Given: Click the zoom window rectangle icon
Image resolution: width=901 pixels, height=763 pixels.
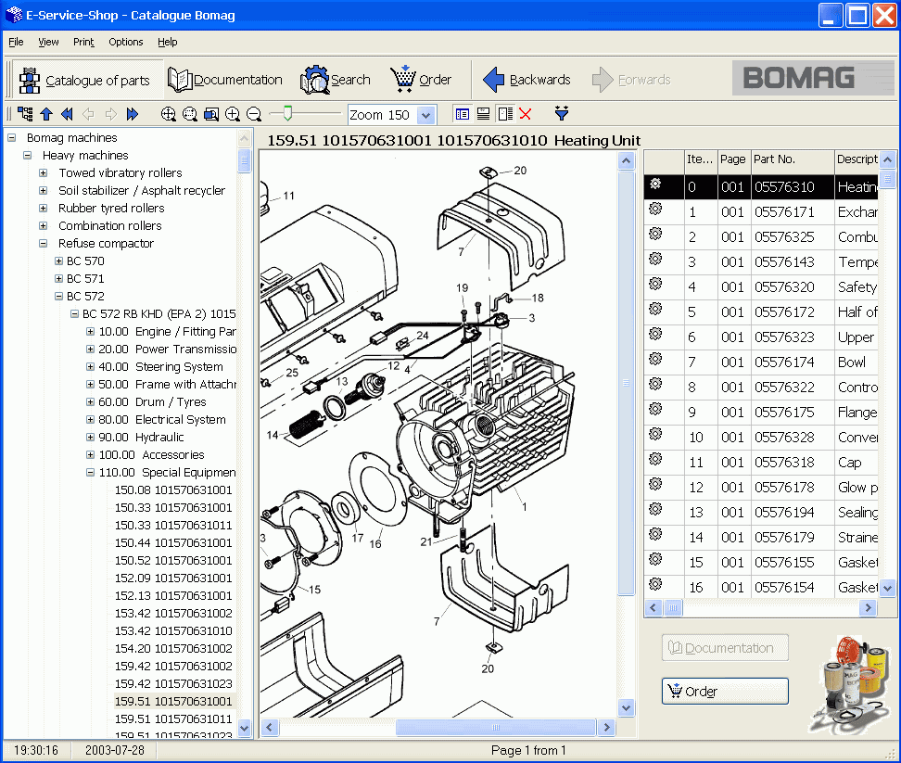Looking at the screenshot, I should tap(211, 114).
